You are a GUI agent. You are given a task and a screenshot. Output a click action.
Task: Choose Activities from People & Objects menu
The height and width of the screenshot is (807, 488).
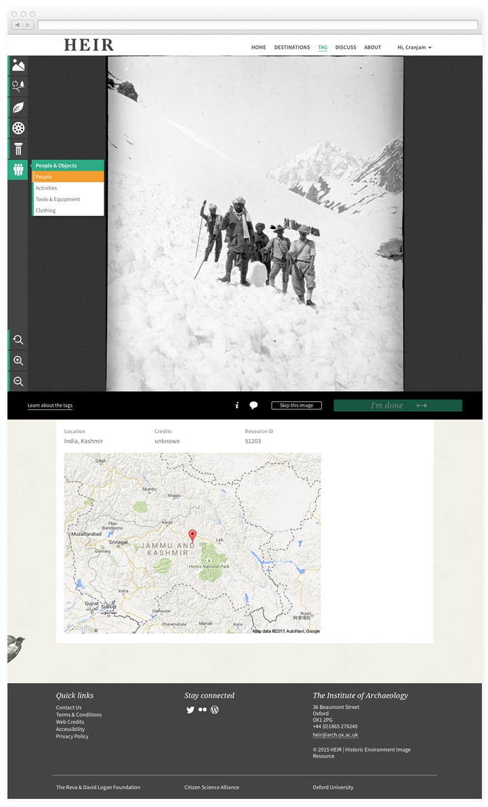pyautogui.click(x=47, y=188)
